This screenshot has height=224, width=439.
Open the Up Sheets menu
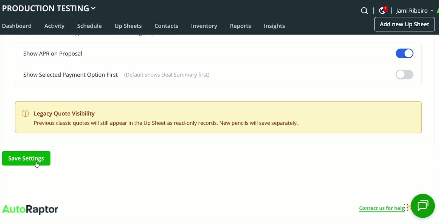click(x=128, y=26)
